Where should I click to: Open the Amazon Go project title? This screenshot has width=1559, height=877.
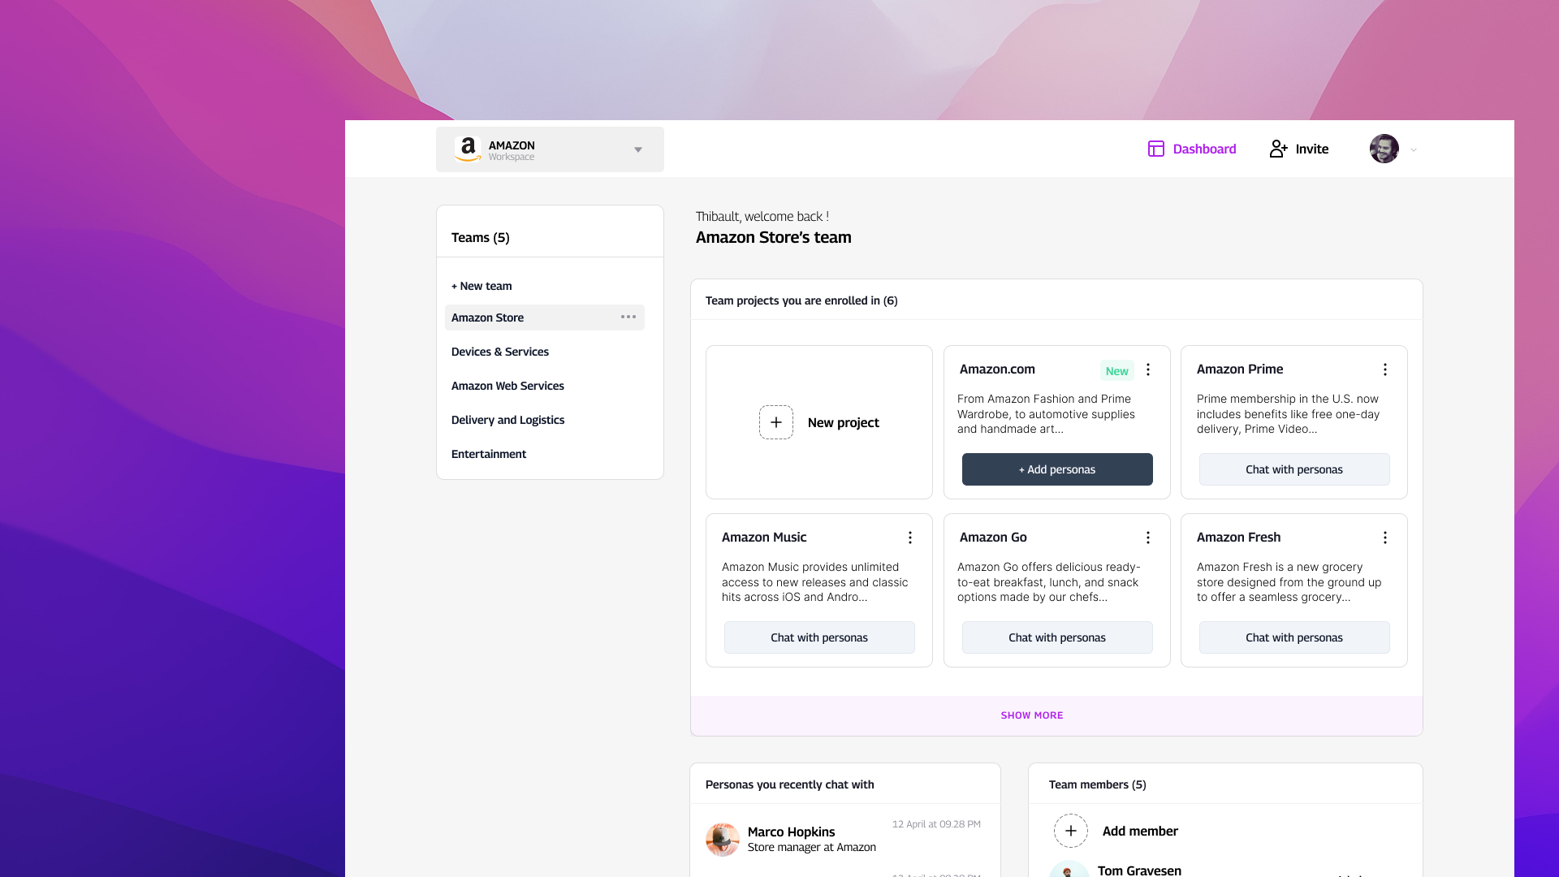993,537
